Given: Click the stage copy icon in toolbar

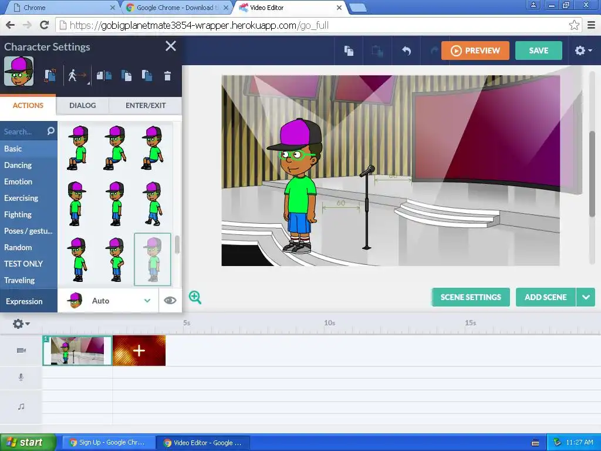Looking at the screenshot, I should tap(349, 51).
